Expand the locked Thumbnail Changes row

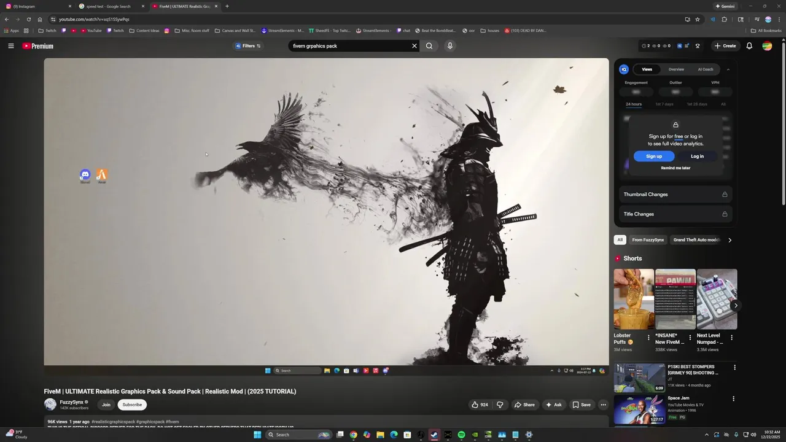675,195
